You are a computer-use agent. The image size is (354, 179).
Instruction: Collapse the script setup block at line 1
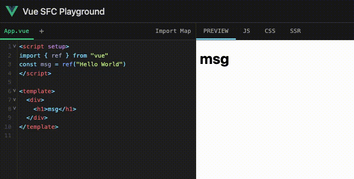point(15,46)
